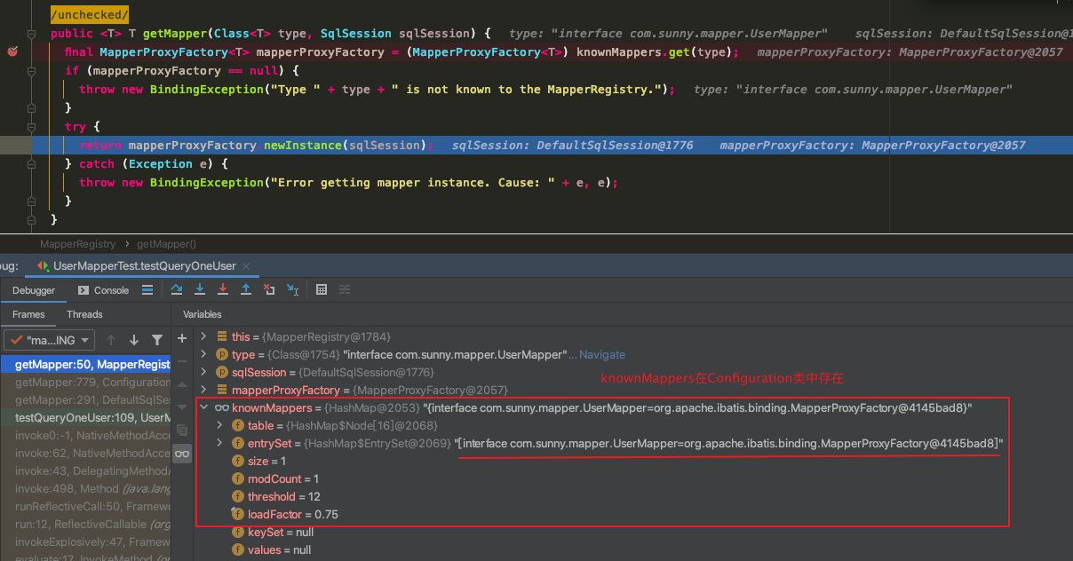This screenshot has height=561, width=1073.
Task: Click the Show Execution Point lines icon
Action: tap(147, 289)
